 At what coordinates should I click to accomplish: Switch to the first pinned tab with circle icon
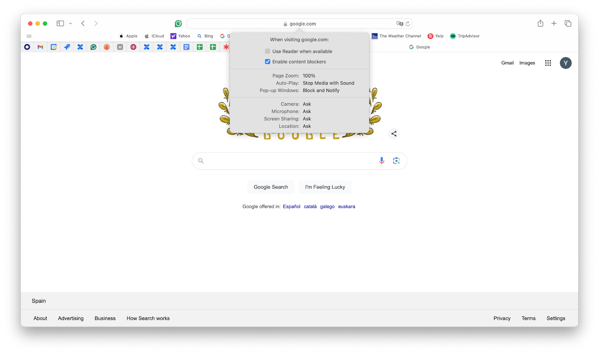pos(27,47)
